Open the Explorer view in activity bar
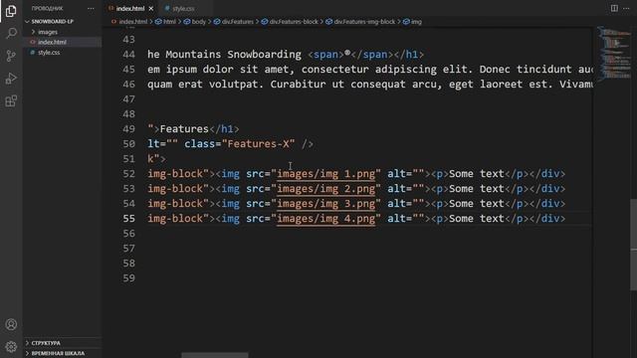The width and height of the screenshot is (637, 358). [x=11, y=11]
